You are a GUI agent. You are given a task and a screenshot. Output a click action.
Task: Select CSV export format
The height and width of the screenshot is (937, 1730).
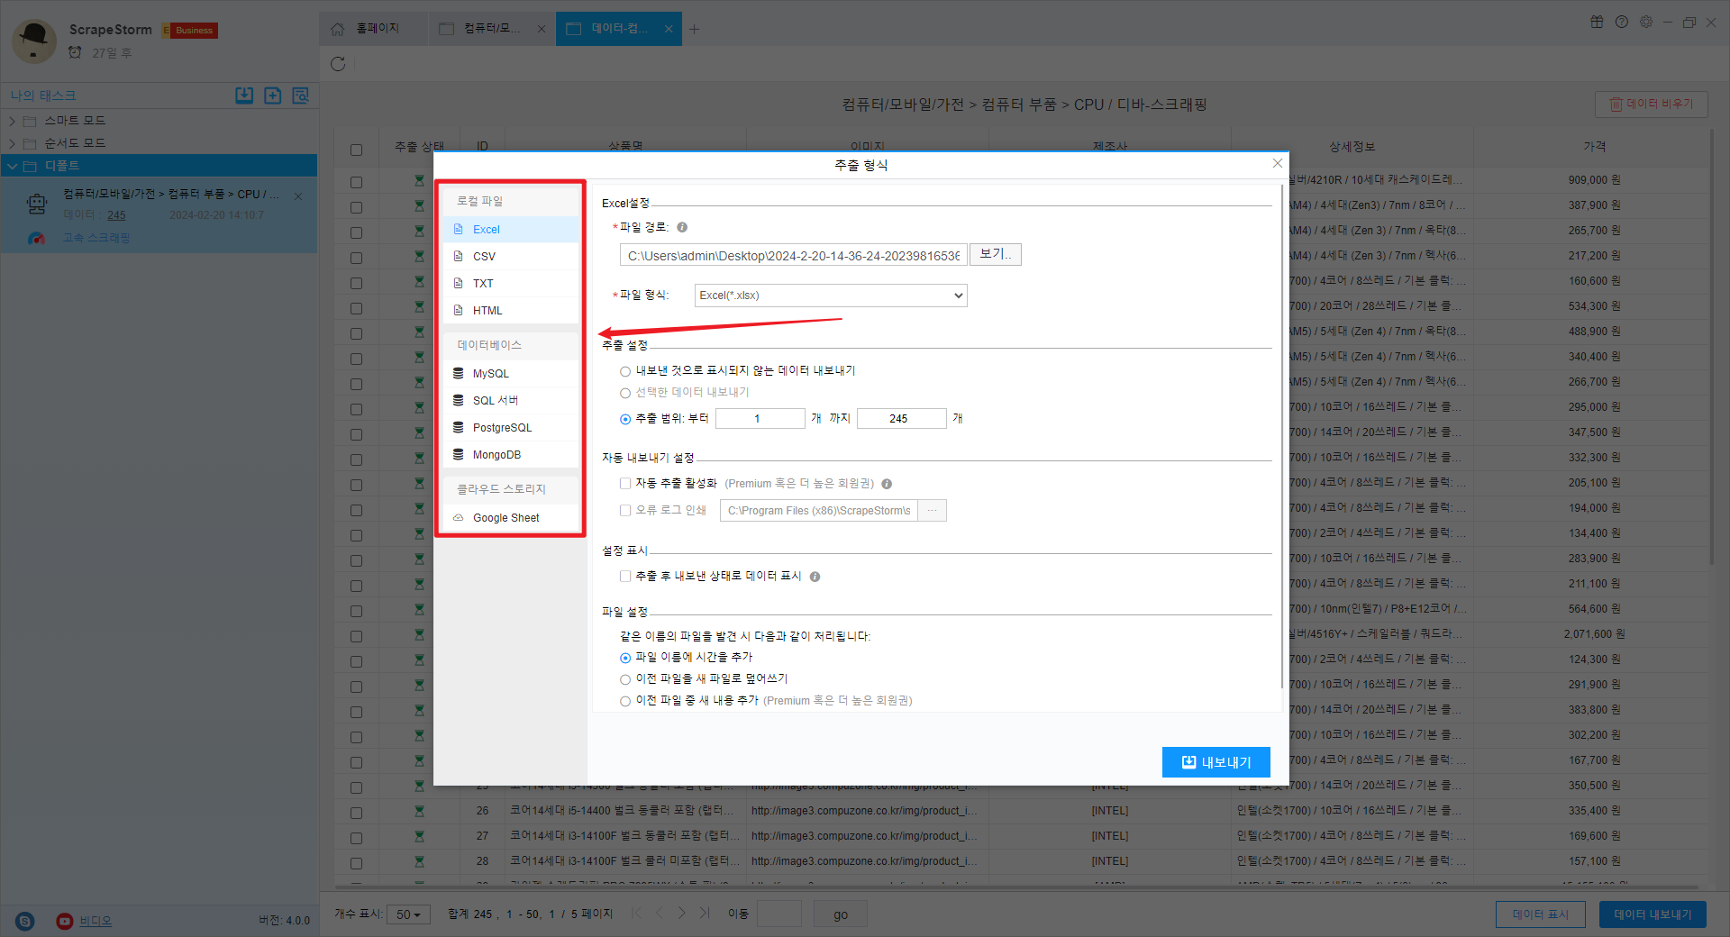pyautogui.click(x=511, y=257)
